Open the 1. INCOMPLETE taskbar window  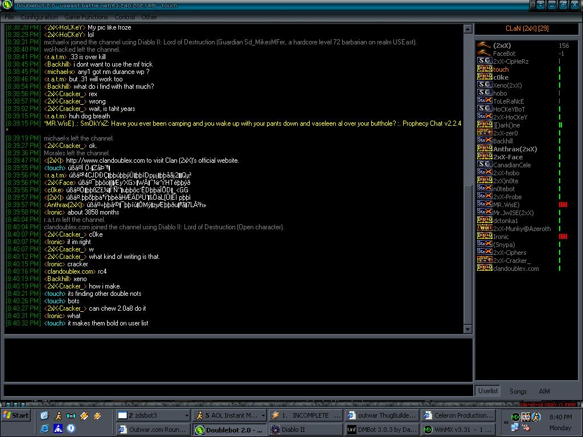point(306,415)
